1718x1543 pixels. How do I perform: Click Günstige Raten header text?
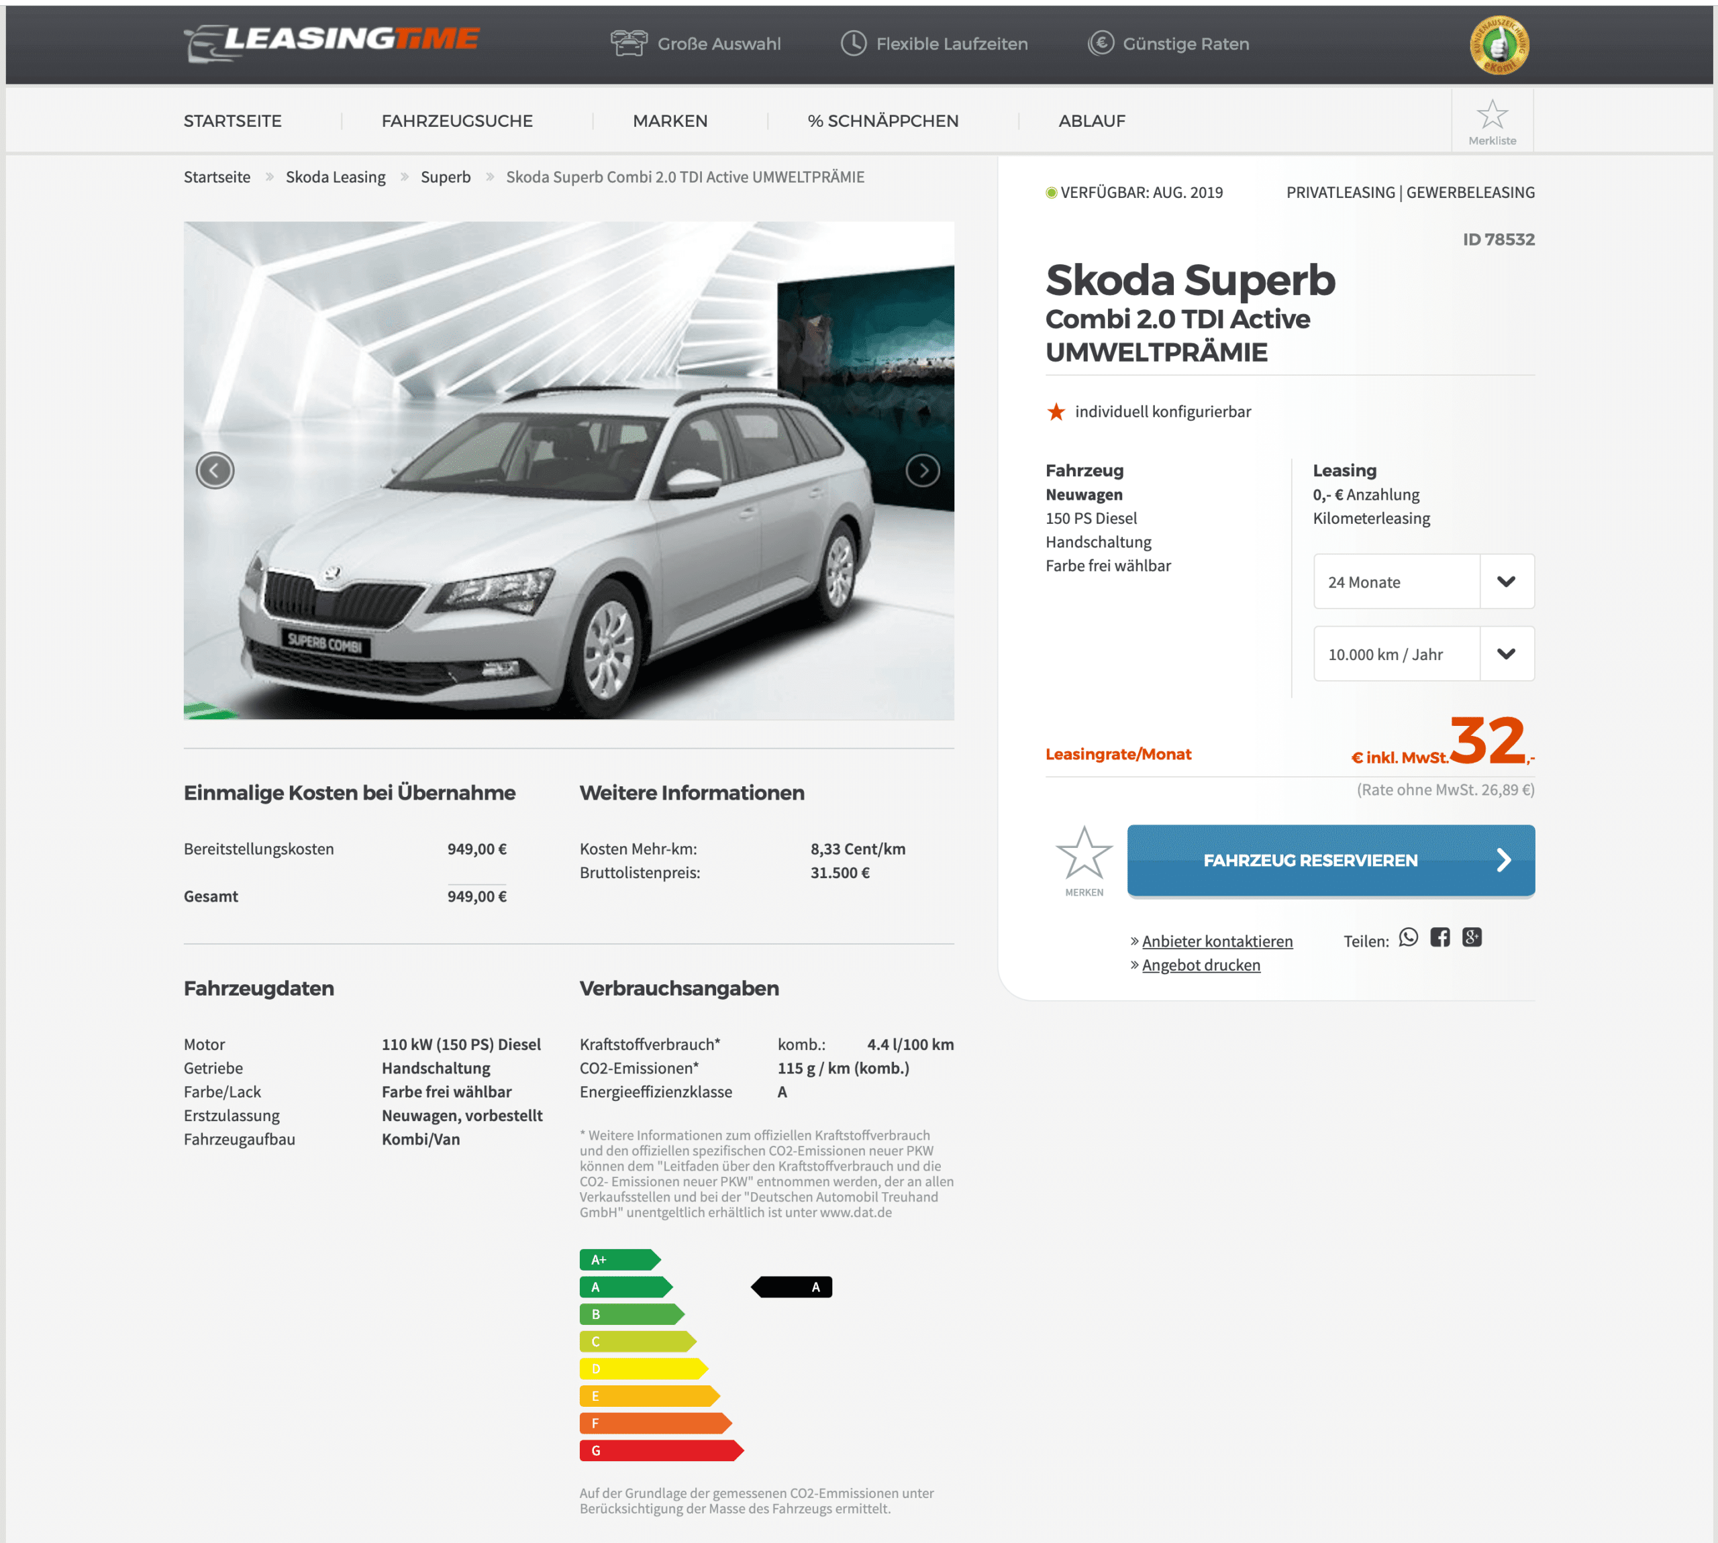(x=1185, y=44)
